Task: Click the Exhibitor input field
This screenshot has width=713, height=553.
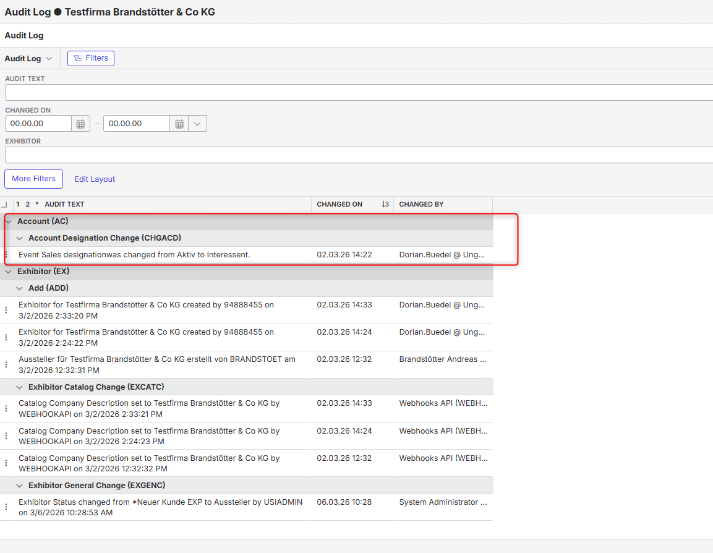Action: (359, 155)
